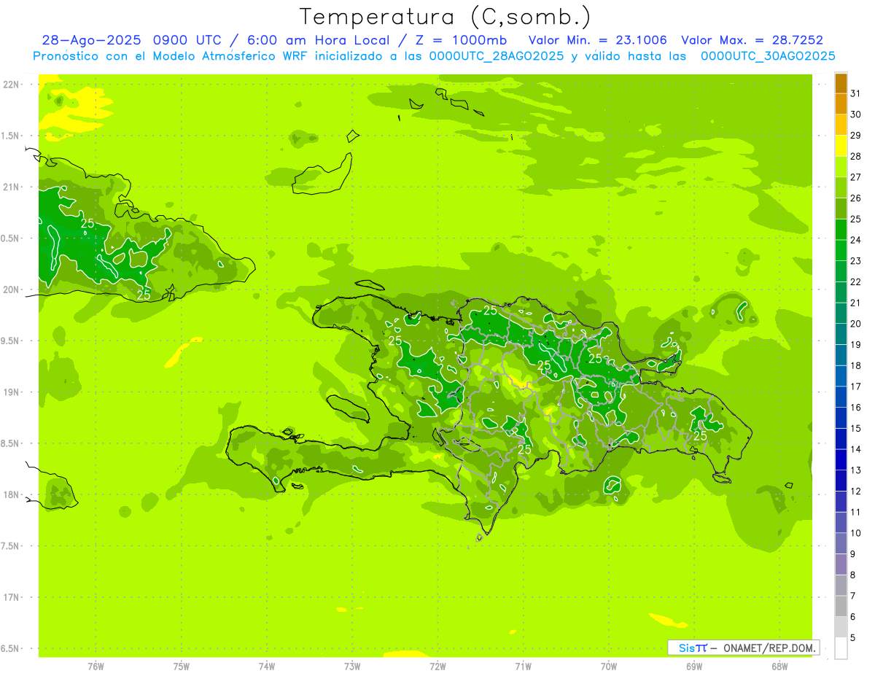The width and height of the screenshot is (875, 676).
Task: Click the '22N' latitude label
Action: (x=11, y=84)
